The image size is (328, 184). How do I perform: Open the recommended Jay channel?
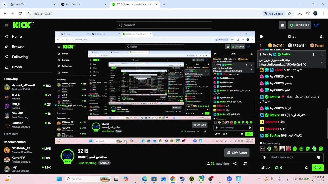[x=27, y=169]
